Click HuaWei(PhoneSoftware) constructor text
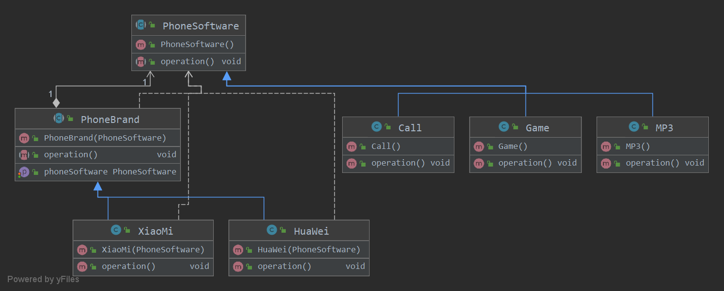The height and width of the screenshot is (291, 724). 309,249
